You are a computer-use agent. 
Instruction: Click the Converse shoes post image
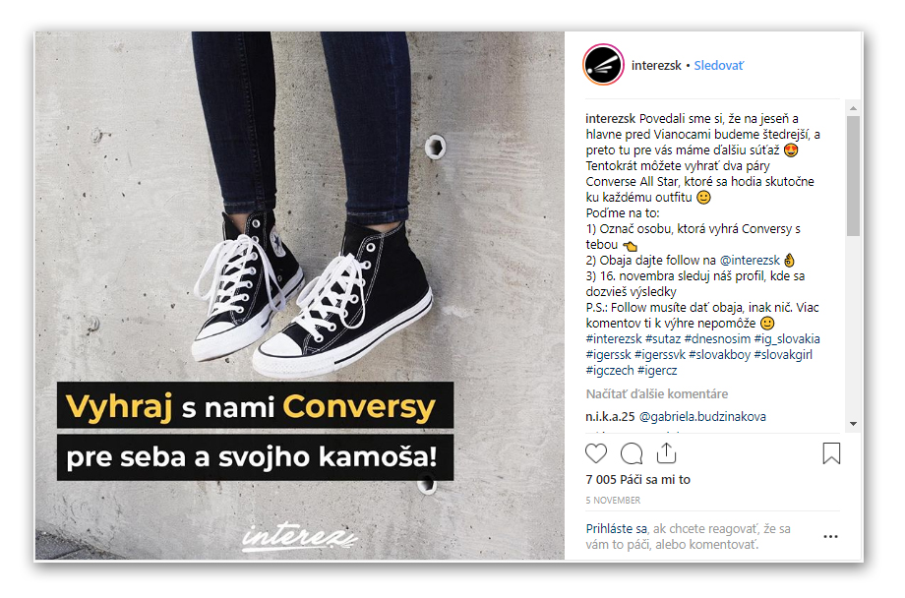point(300,295)
